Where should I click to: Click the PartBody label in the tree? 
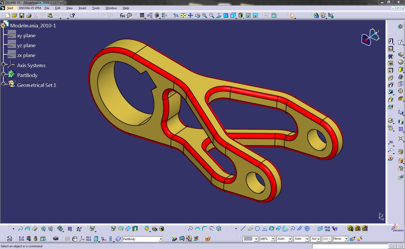[x=27, y=75]
